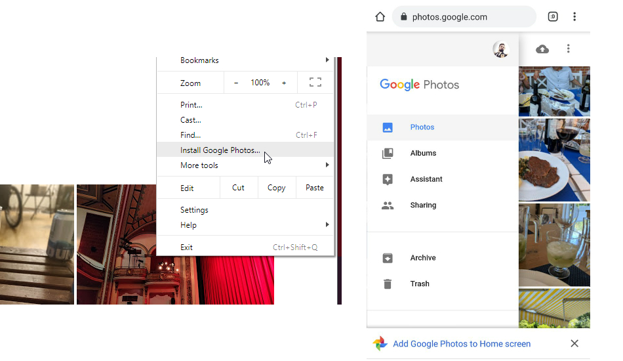Select Print... from the Chrome menu

[245, 105]
